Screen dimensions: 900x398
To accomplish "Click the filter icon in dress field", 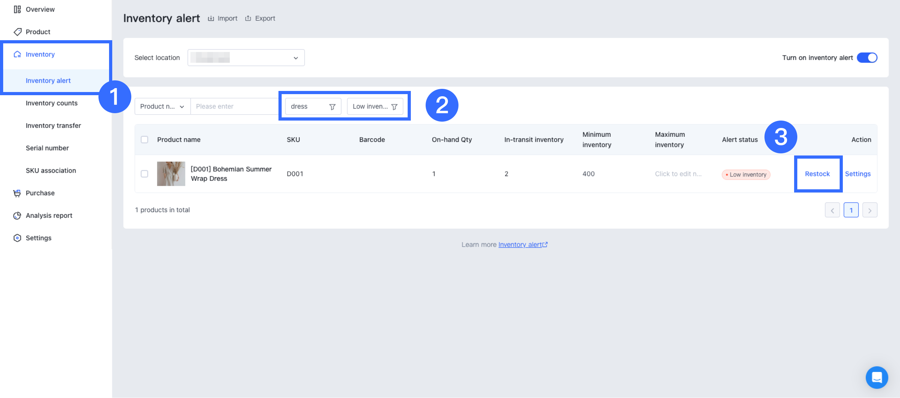I will pyautogui.click(x=332, y=107).
